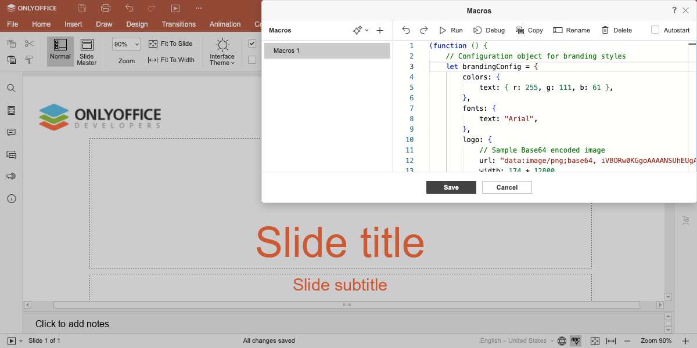Cancel the Macros dialog
Image resolution: width=697 pixels, height=348 pixels.
click(x=507, y=187)
